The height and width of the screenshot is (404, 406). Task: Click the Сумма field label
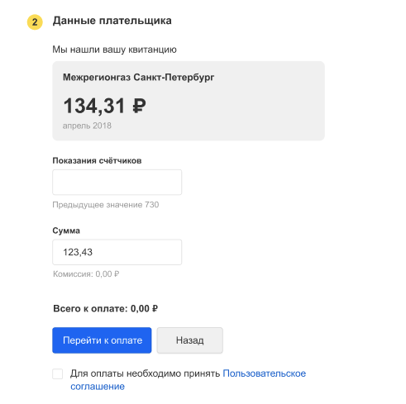tap(66, 231)
